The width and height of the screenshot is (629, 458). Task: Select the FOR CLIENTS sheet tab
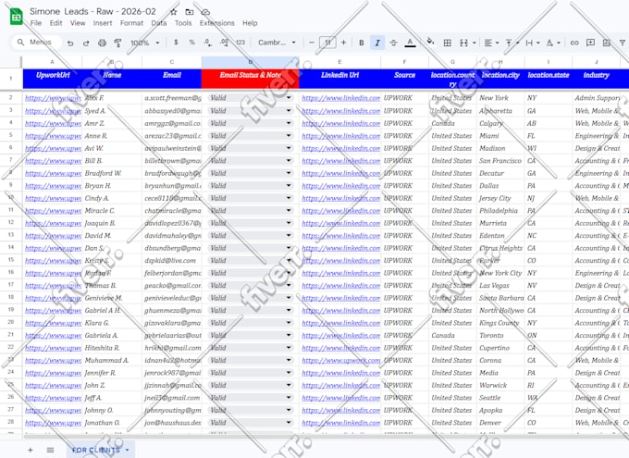pos(100,450)
